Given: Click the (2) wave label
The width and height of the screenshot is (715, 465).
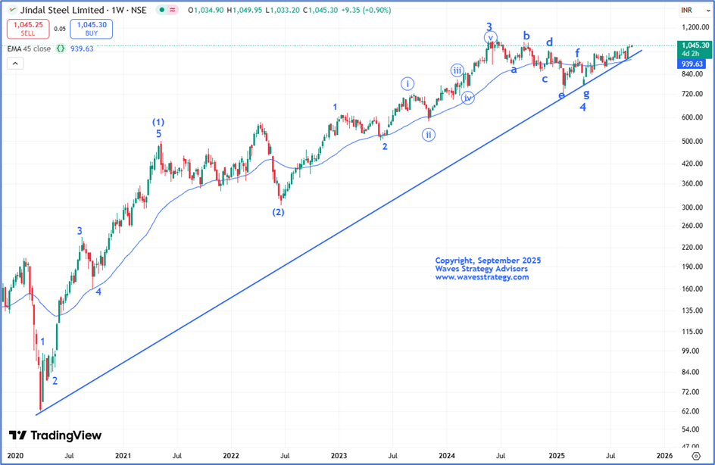Looking at the screenshot, I should click(278, 212).
